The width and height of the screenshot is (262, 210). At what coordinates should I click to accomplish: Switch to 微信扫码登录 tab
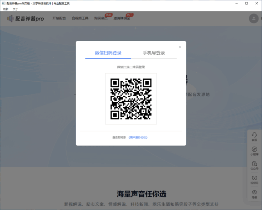[108, 53]
